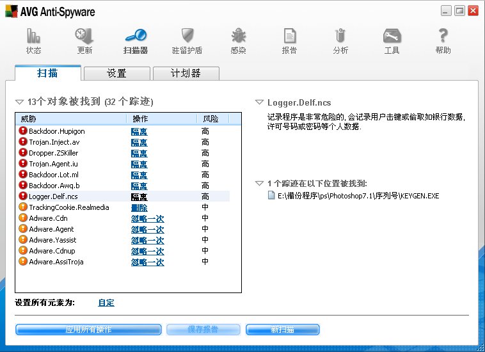Open the 隔离 action dropdown for Trojan.Inject.av
The width and height of the screenshot is (485, 352).
(x=139, y=143)
